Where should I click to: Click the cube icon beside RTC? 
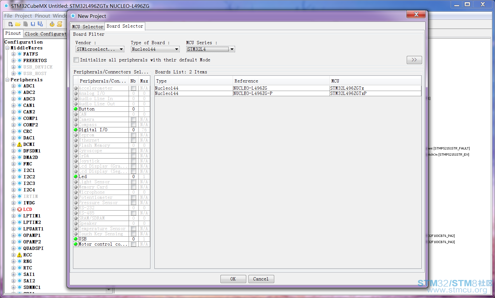tap(20, 268)
